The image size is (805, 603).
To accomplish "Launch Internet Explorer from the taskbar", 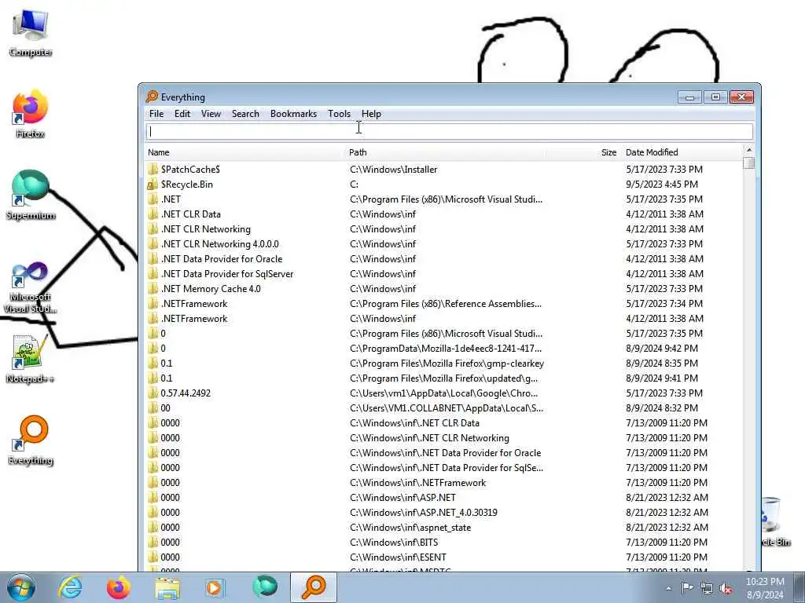I will click(x=70, y=587).
